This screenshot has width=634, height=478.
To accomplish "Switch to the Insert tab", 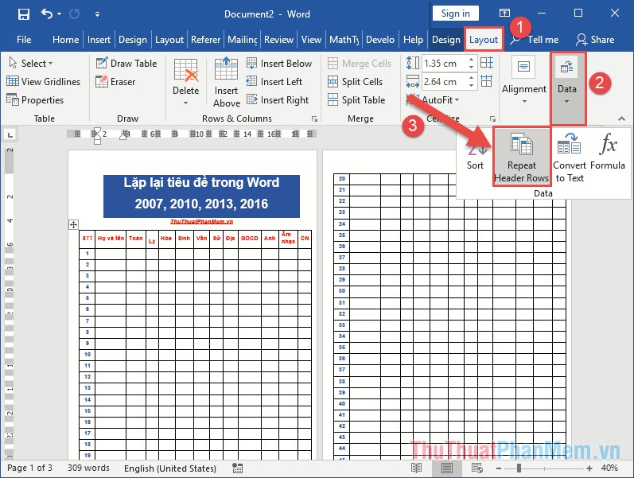I will [99, 40].
